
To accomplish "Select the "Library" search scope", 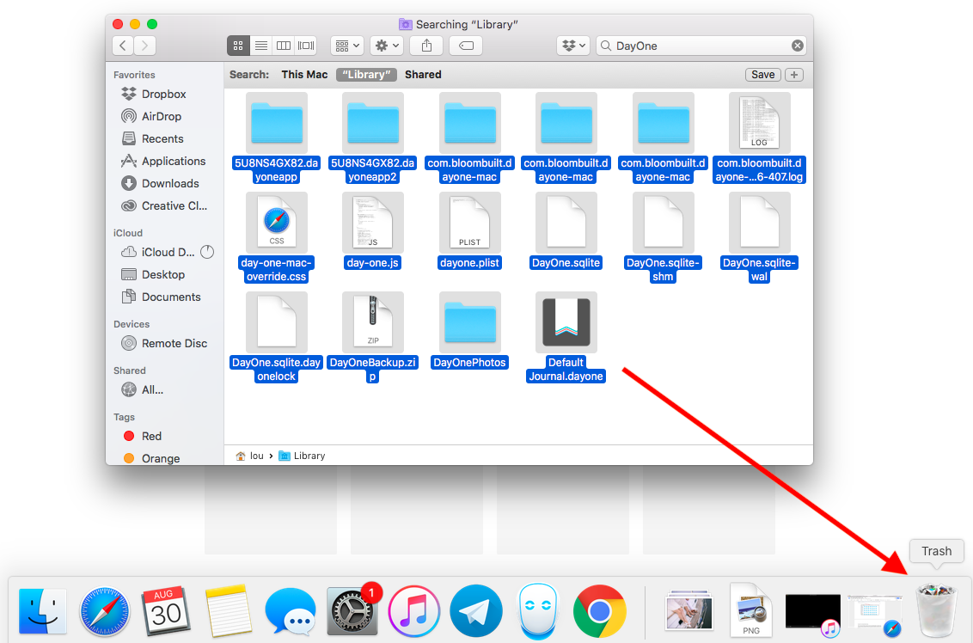I will click(366, 75).
